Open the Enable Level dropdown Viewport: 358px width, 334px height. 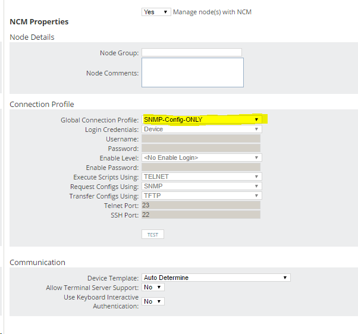202,157
